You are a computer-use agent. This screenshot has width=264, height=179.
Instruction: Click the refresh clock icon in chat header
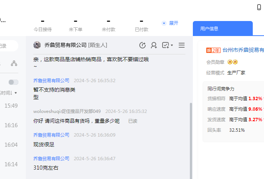point(142,45)
